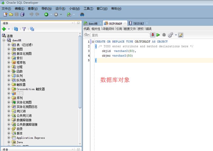213x151 pixels.
Task: Select the 函数 functions tree item
Action: (20, 71)
